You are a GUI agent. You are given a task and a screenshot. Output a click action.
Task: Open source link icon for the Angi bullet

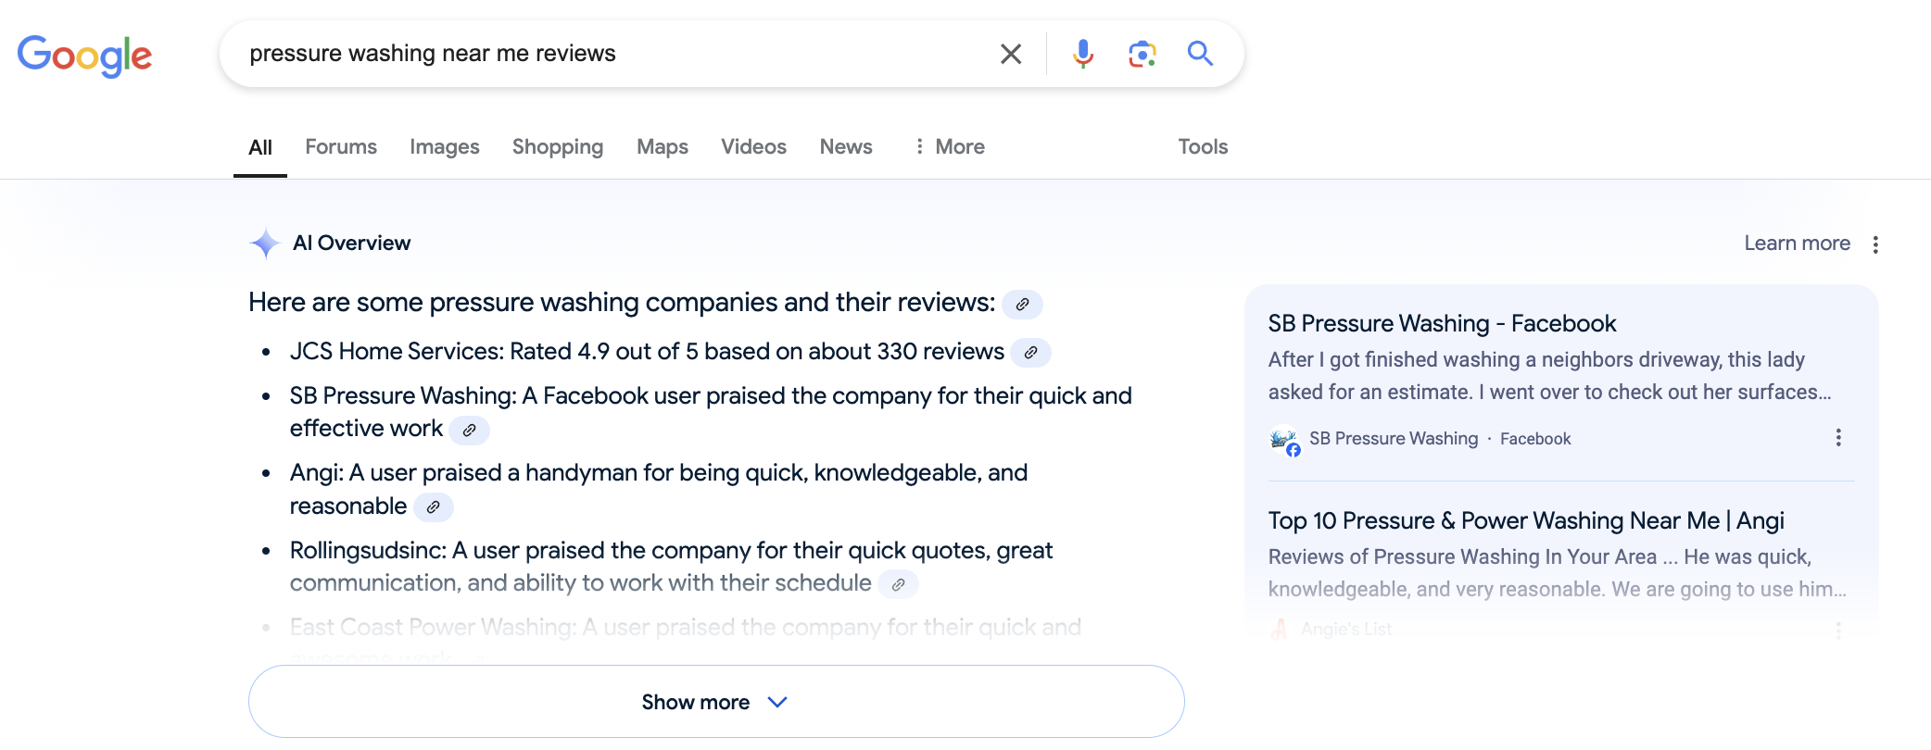click(x=433, y=507)
